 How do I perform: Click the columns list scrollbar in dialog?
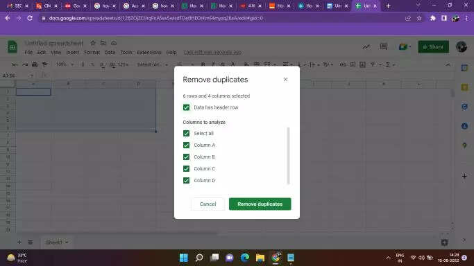pos(288,155)
